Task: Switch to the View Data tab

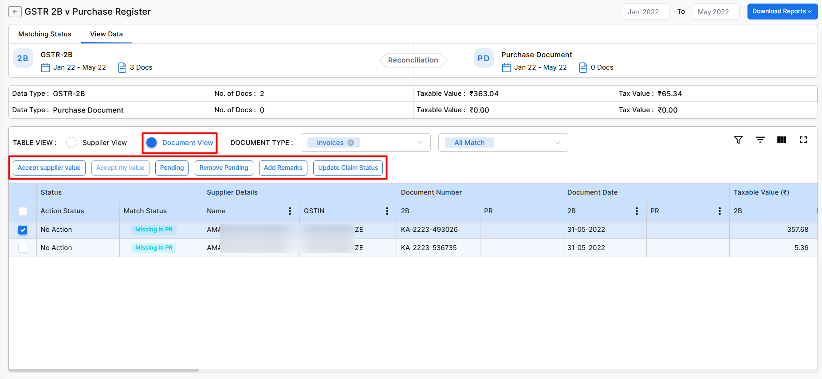Action: (x=106, y=34)
